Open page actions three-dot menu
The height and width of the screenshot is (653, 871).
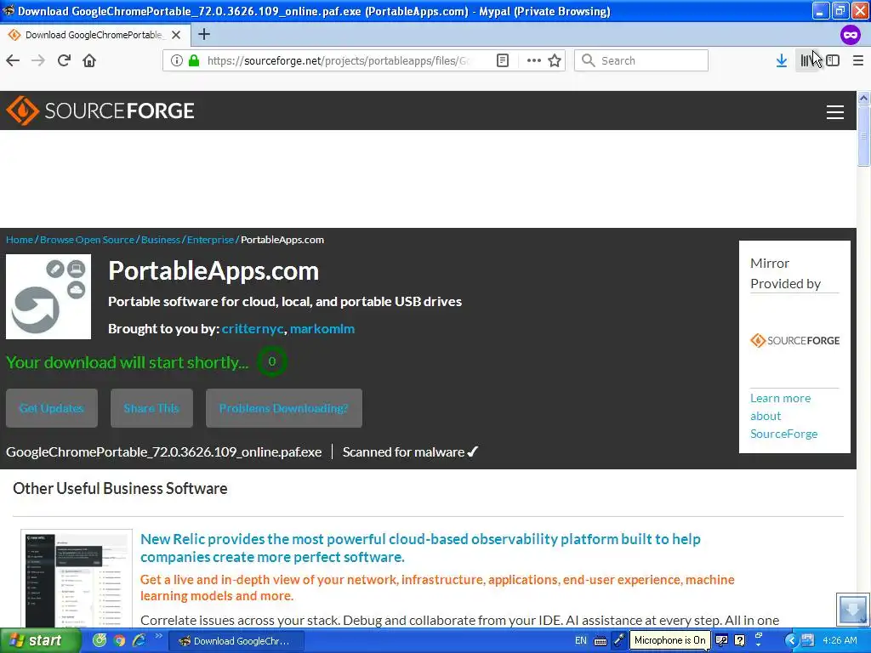[x=533, y=60]
